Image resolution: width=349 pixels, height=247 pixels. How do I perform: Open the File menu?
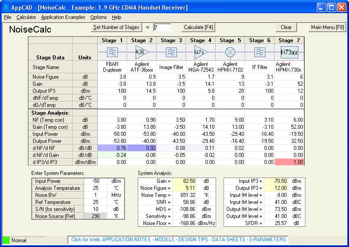tap(7, 17)
